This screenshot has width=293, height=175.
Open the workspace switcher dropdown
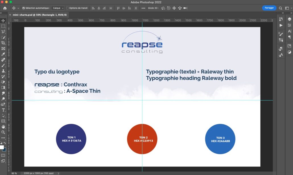point(288,8)
